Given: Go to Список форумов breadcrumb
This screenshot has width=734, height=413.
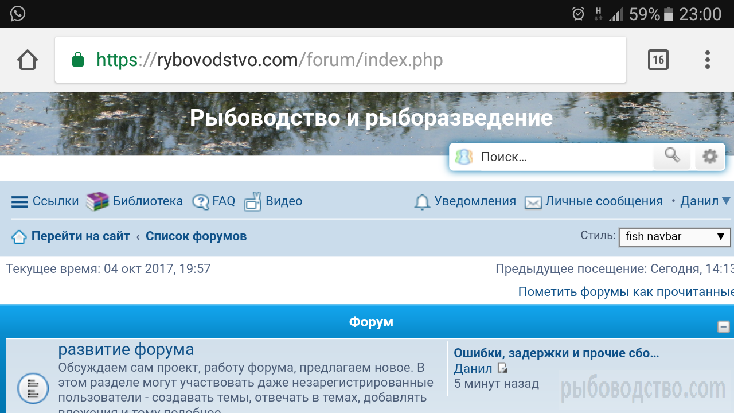Looking at the screenshot, I should click(x=196, y=236).
